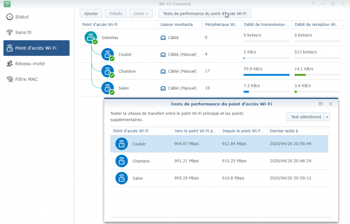Click the wired connection icon next to GateWay
This screenshot has height=224, width=350.
tap(163, 37)
